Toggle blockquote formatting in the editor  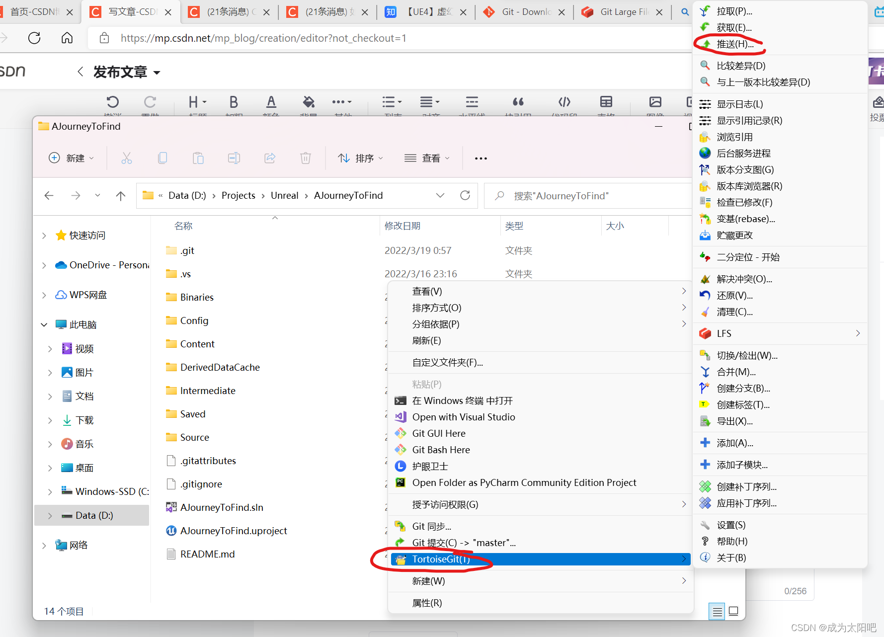tap(518, 102)
